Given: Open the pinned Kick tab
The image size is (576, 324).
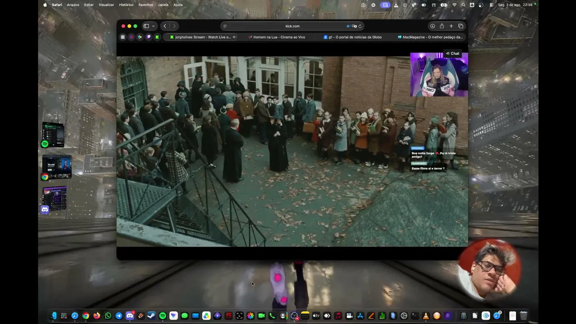Looking at the screenshot, I should (x=157, y=37).
